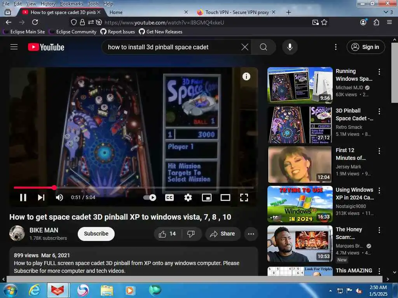Open the taskbar volume icon
398x298 pixels.
pos(359,291)
